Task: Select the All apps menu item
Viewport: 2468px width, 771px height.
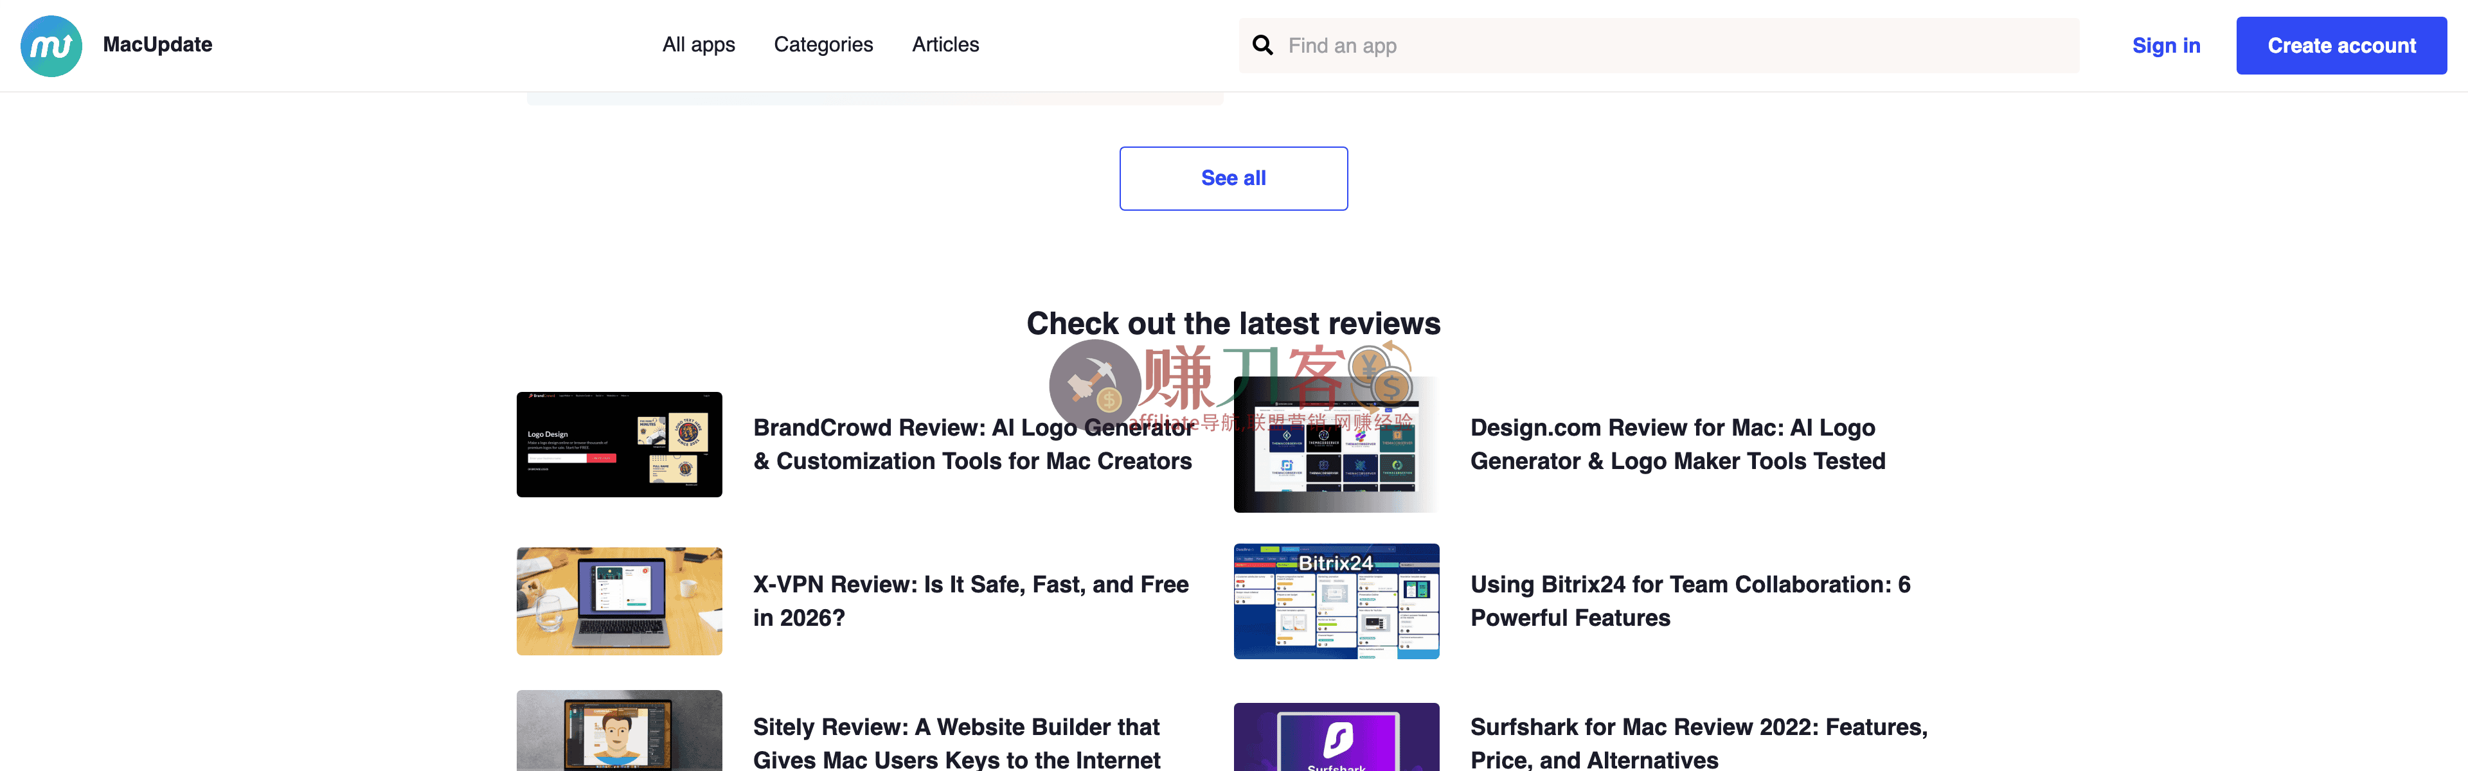Action: click(697, 45)
